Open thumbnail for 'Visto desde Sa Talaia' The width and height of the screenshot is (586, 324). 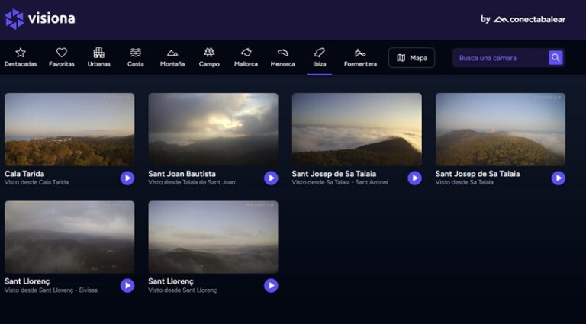tap(501, 129)
